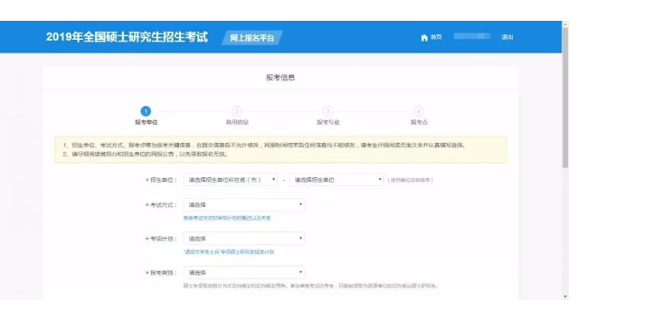Click the 报考专业 step label
The width and height of the screenshot is (671, 329).
click(327, 122)
